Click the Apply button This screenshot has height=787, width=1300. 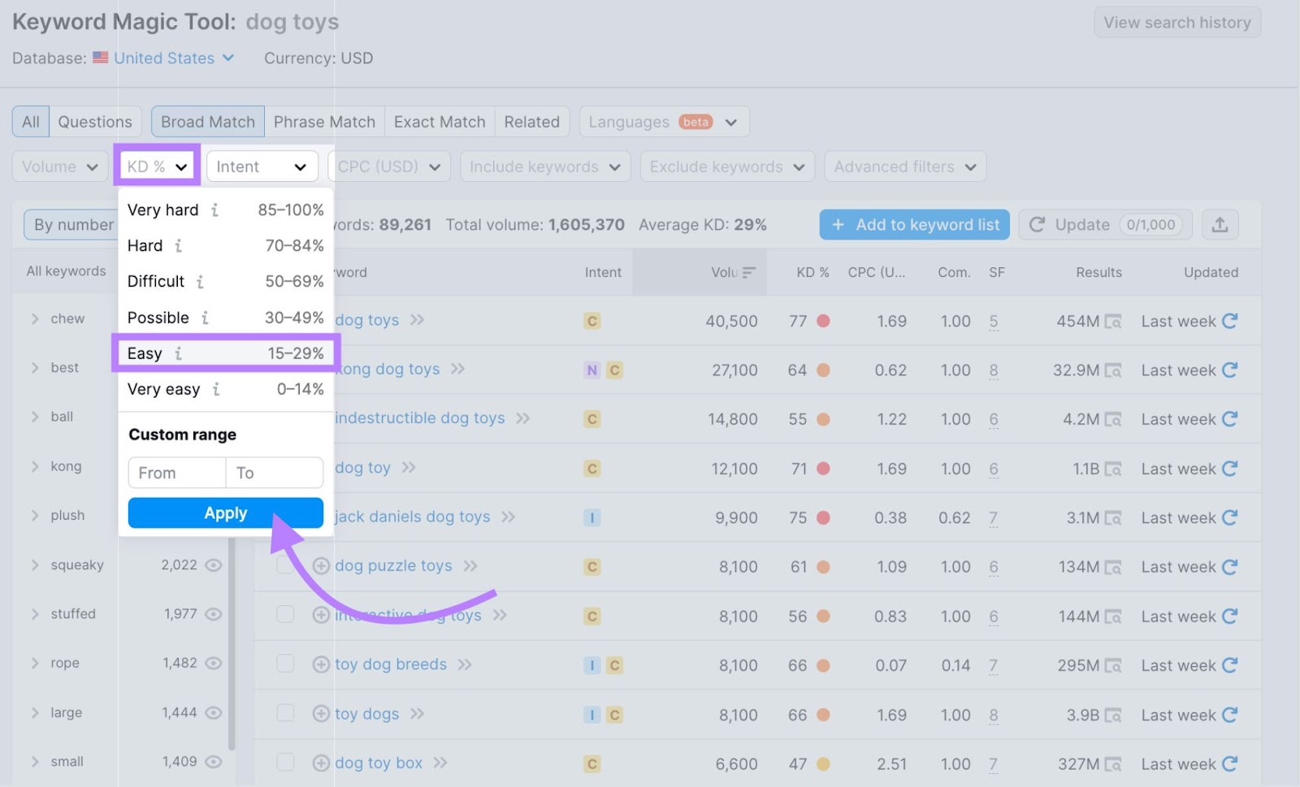pos(225,512)
